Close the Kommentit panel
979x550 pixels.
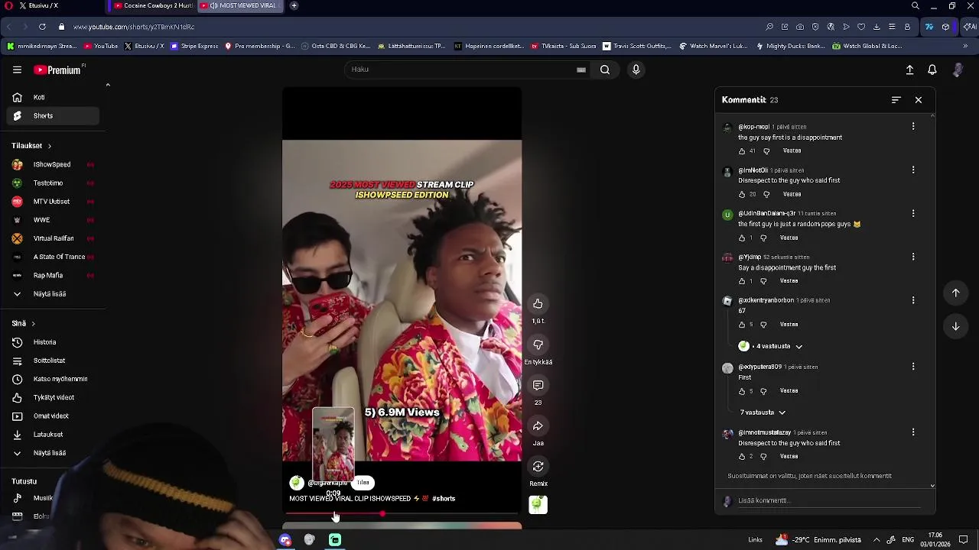point(919,100)
